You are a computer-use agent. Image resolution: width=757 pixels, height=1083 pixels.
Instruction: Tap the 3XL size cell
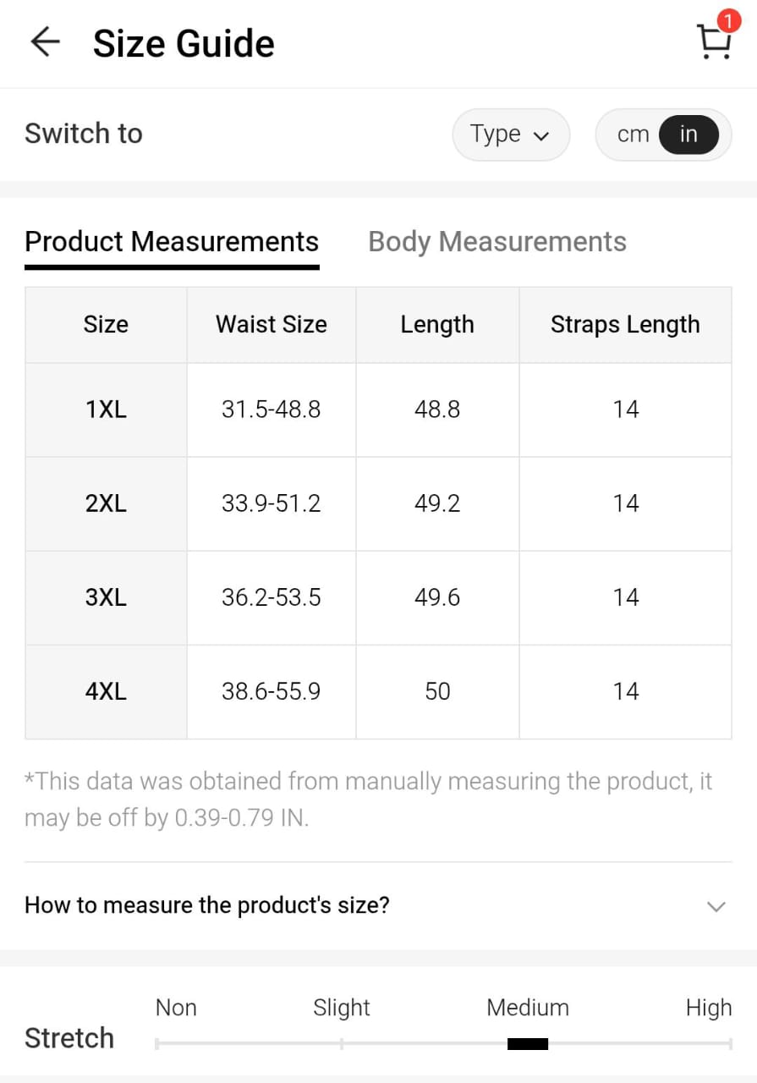tap(106, 598)
